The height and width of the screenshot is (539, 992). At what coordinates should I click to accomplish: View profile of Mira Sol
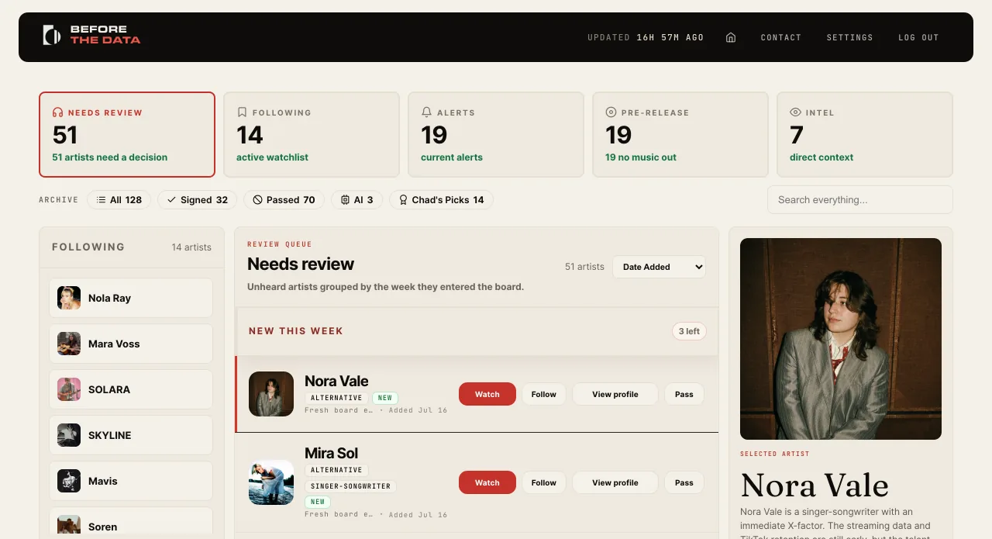[615, 482]
